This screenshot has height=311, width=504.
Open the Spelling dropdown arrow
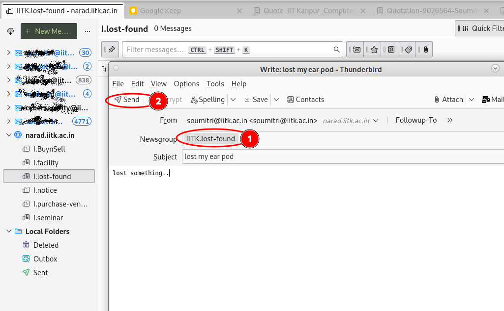233,100
